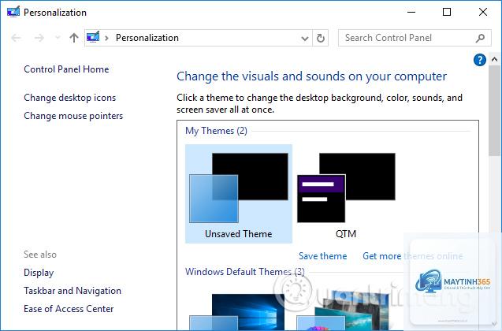Go up one level with the up arrow
This screenshot has width=502, height=331.
coord(74,38)
